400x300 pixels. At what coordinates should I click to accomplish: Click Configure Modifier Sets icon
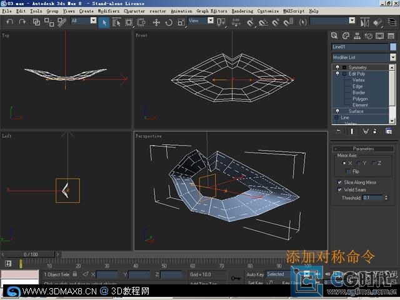click(389, 131)
